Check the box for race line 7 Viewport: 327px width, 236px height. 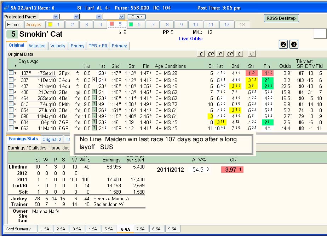click(x=11, y=110)
